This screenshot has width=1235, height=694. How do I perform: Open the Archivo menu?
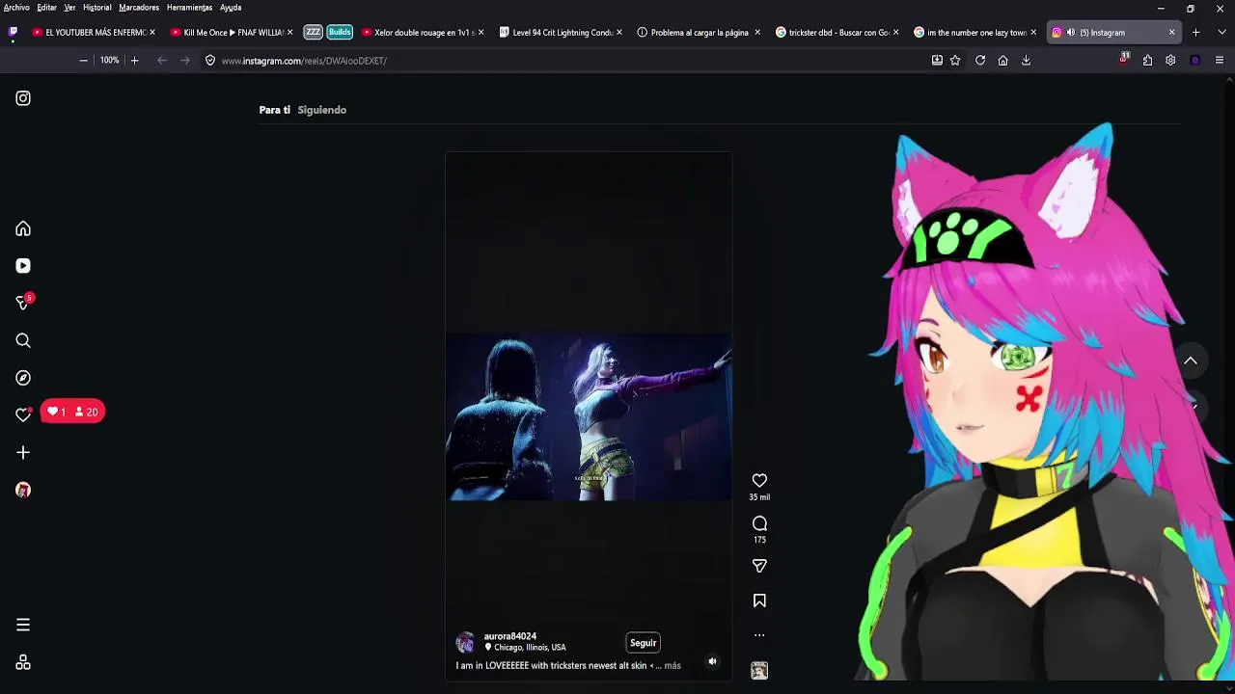pyautogui.click(x=16, y=8)
